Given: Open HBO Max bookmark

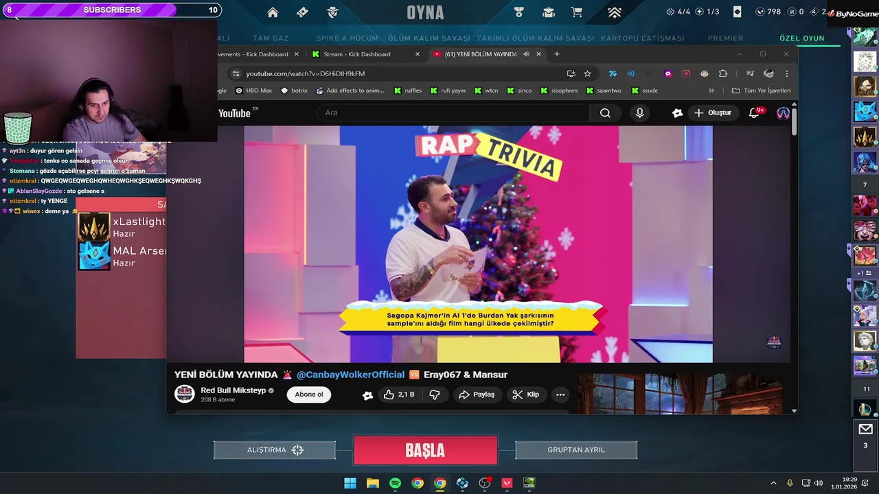Looking at the screenshot, I should pyautogui.click(x=253, y=91).
